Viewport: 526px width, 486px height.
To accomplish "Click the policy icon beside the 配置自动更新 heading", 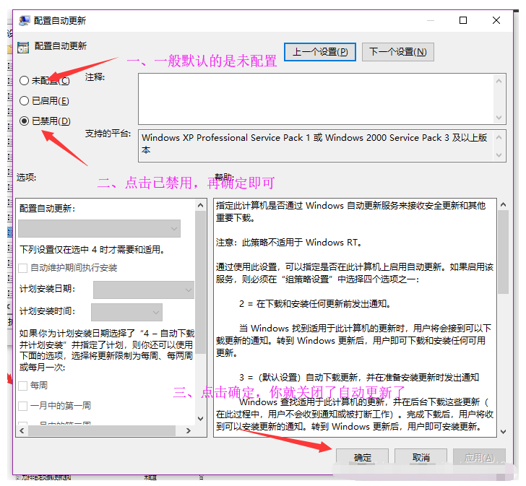I will tap(22, 46).
